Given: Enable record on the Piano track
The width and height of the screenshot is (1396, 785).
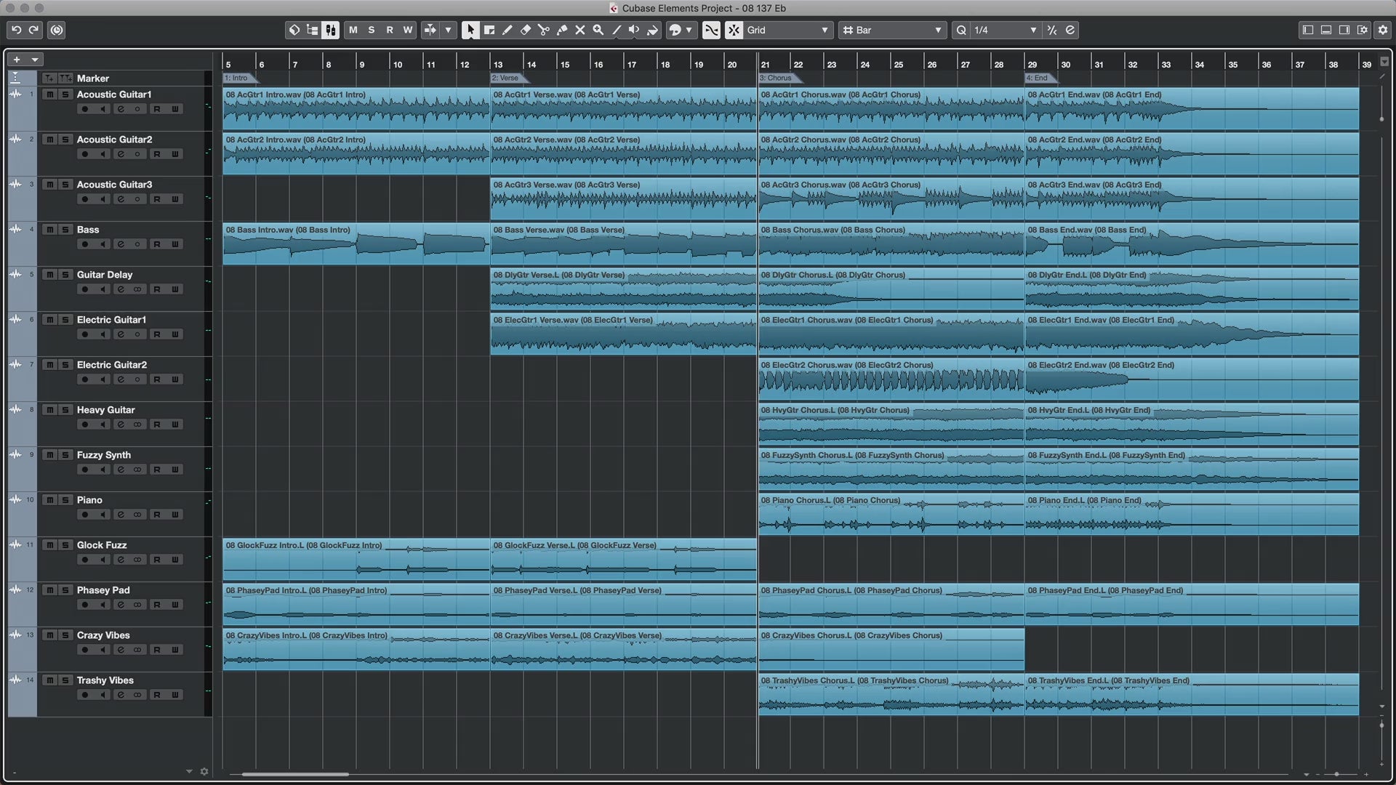Looking at the screenshot, I should pyautogui.click(x=84, y=515).
